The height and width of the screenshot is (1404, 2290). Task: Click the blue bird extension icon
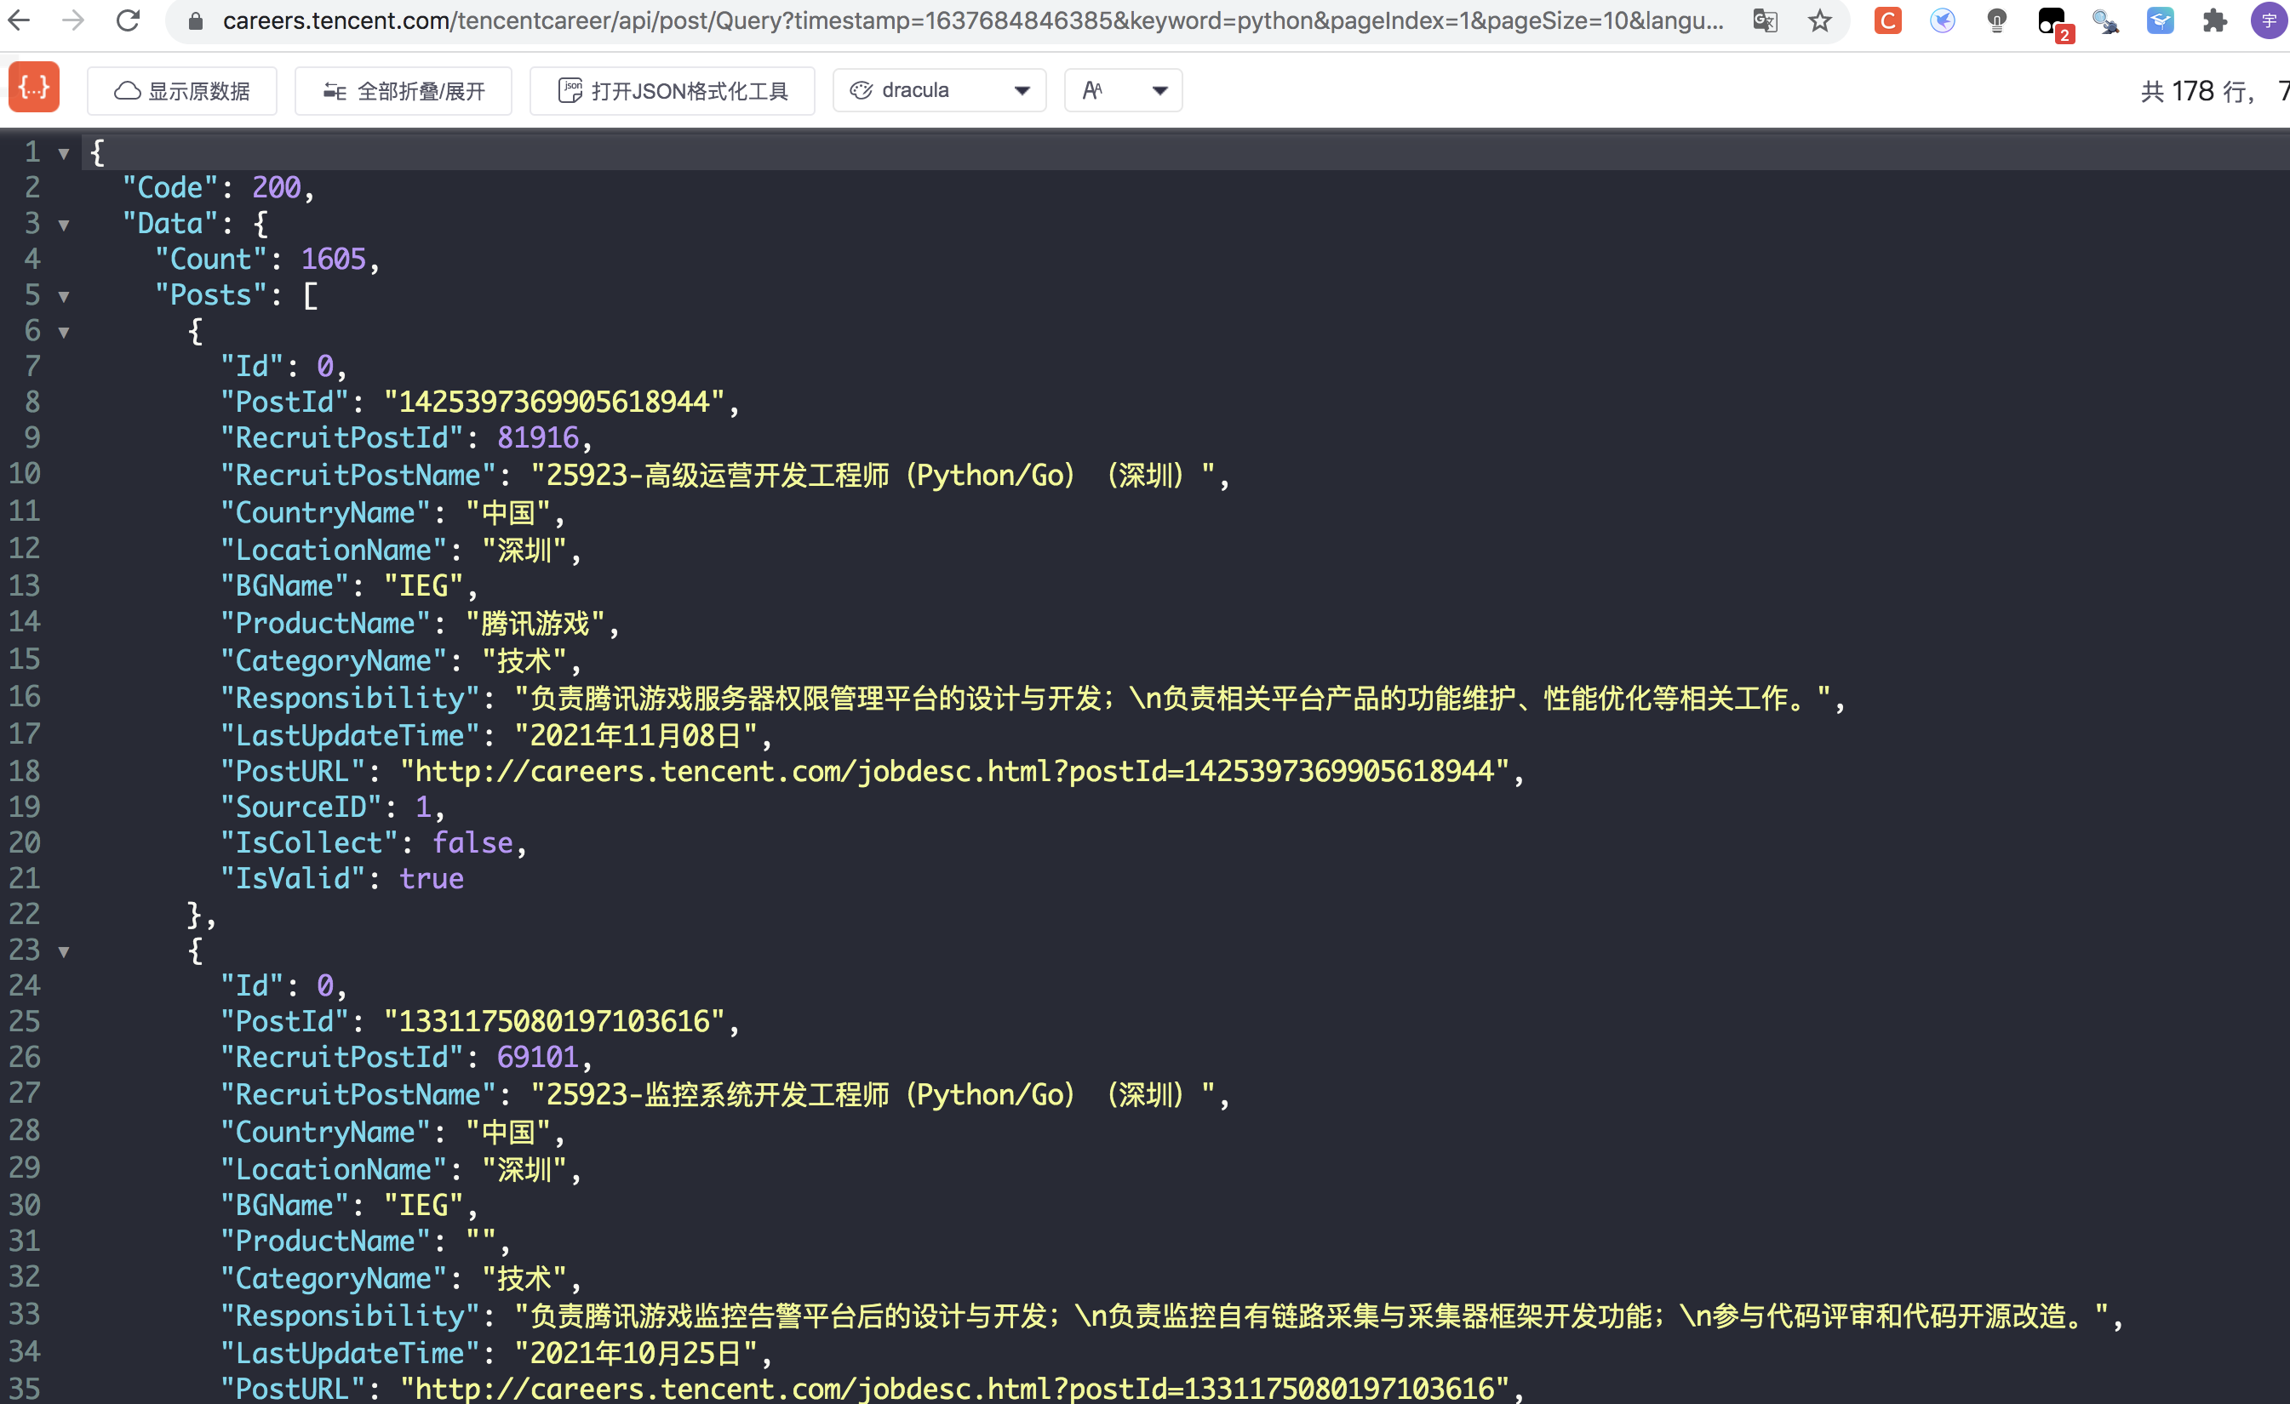[x=1943, y=20]
